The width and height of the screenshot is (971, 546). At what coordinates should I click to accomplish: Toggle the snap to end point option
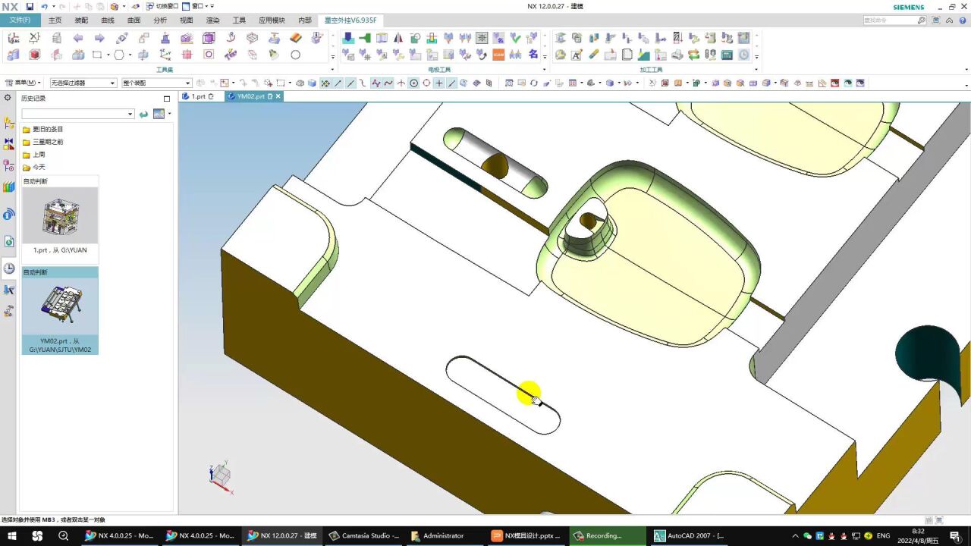pyautogui.click(x=338, y=83)
